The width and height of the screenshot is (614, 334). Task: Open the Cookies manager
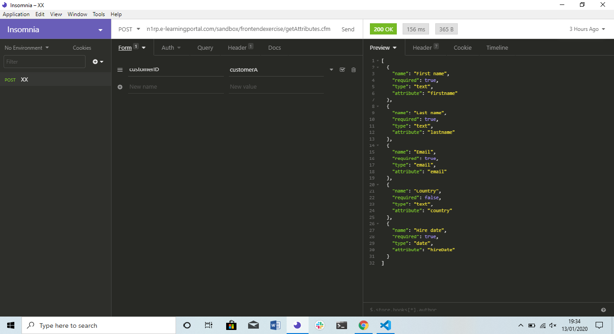[82, 48]
